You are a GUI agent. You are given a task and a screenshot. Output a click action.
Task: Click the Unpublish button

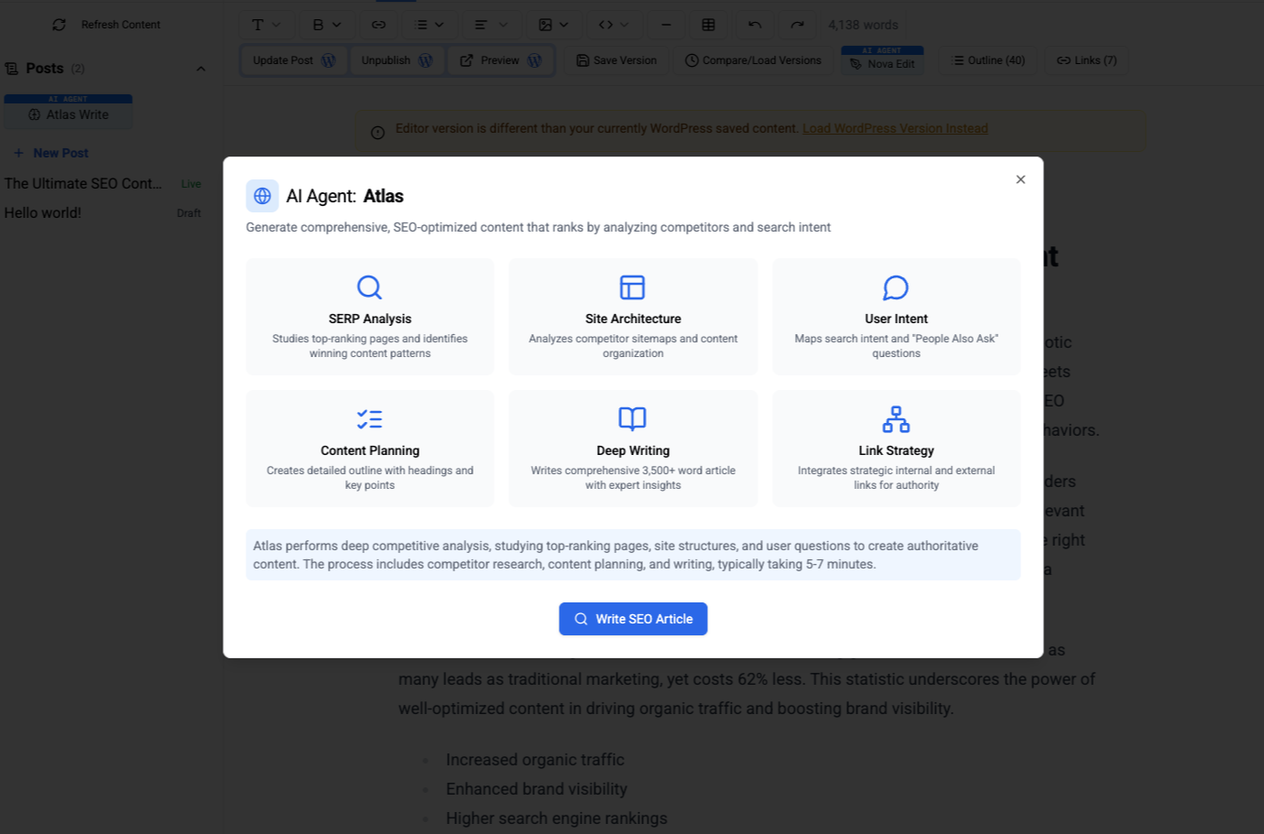(398, 60)
